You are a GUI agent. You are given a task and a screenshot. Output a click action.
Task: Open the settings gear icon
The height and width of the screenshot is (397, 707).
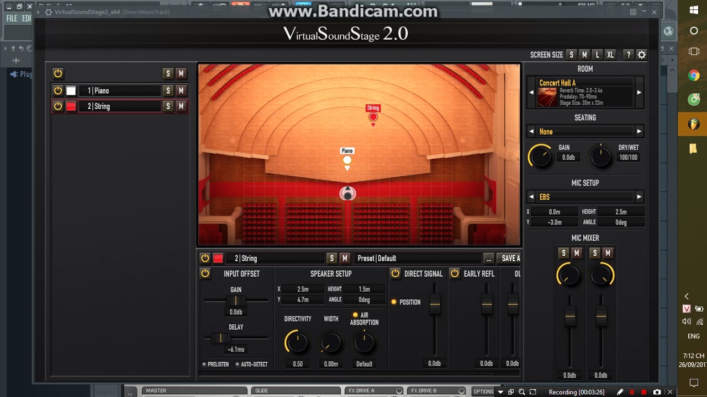pos(641,55)
